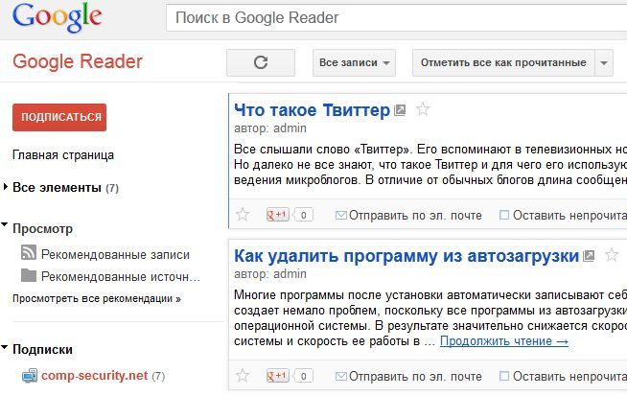
Task: Open 'Что такое Твиттер' external link icon
Action: tap(400, 110)
